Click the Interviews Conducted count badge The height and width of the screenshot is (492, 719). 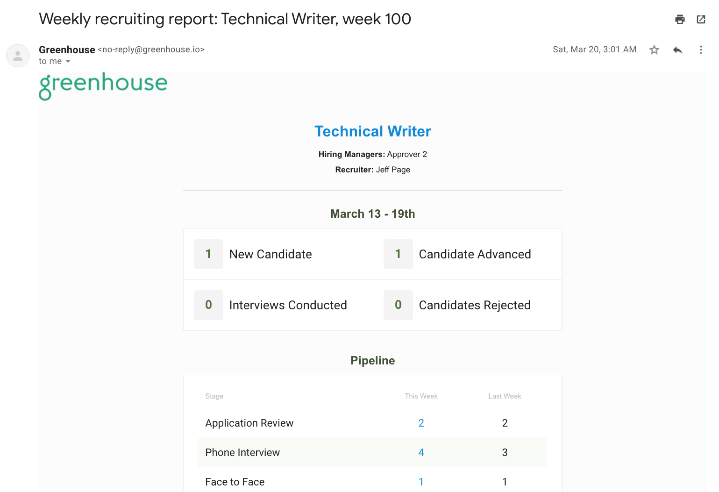[208, 305]
